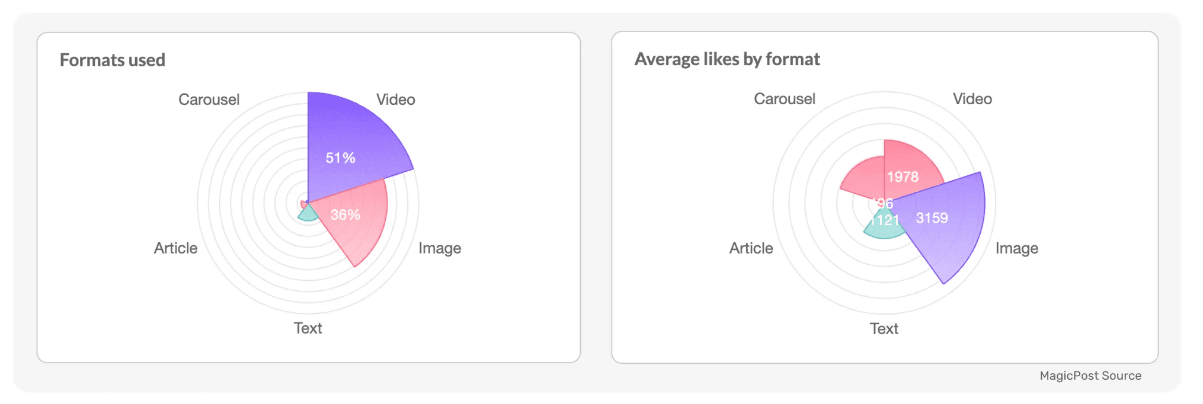Click the Average likes by format title
The width and height of the screenshot is (1203, 404).
pyautogui.click(x=727, y=59)
